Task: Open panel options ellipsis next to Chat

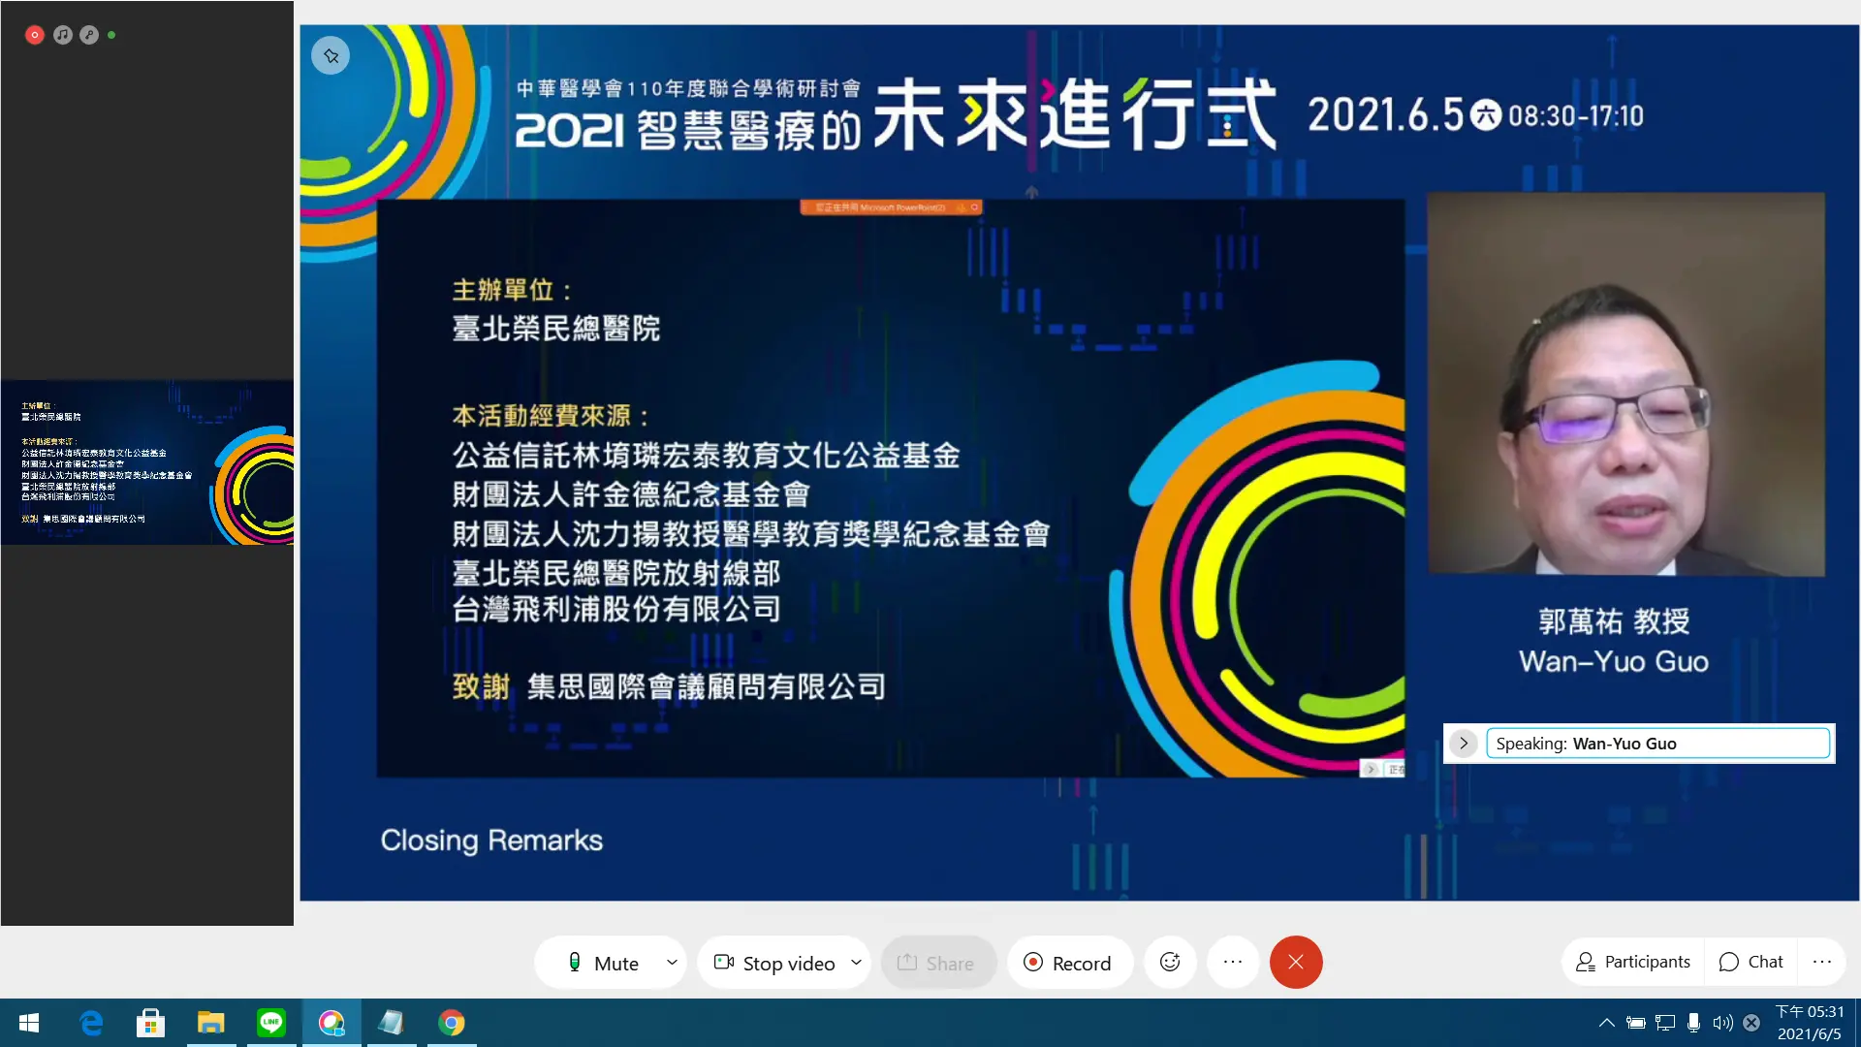Action: point(1822,962)
